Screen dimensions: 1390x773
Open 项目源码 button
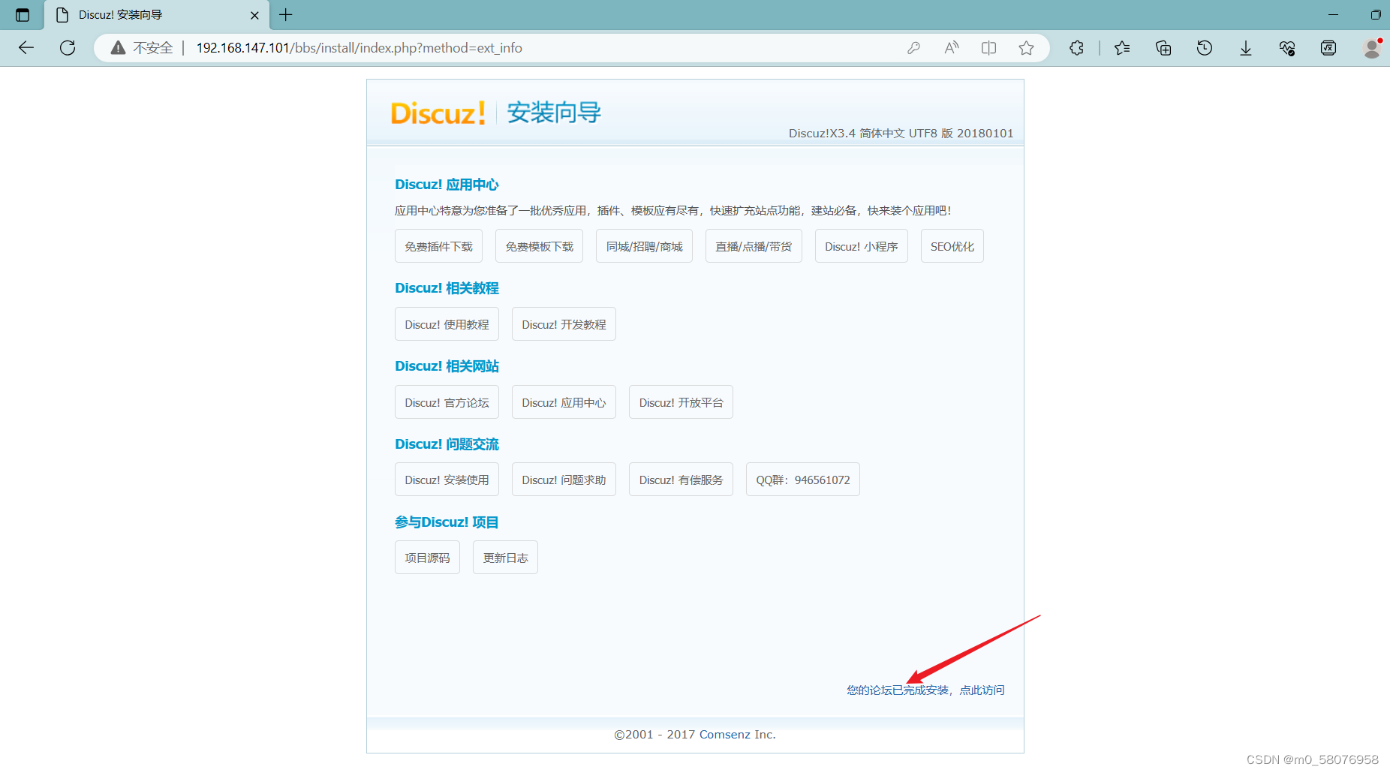pyautogui.click(x=427, y=558)
